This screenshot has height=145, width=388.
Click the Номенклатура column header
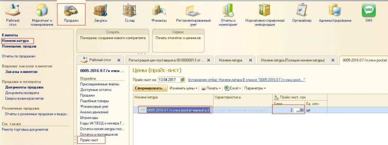click(x=173, y=100)
